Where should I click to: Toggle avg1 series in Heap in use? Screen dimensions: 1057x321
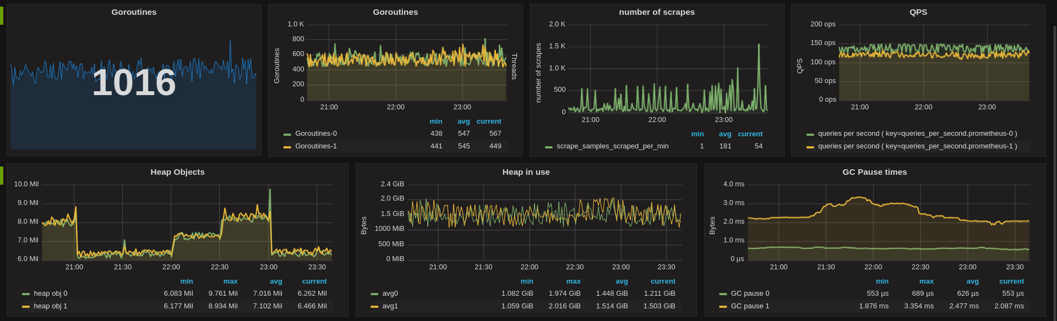click(390, 306)
